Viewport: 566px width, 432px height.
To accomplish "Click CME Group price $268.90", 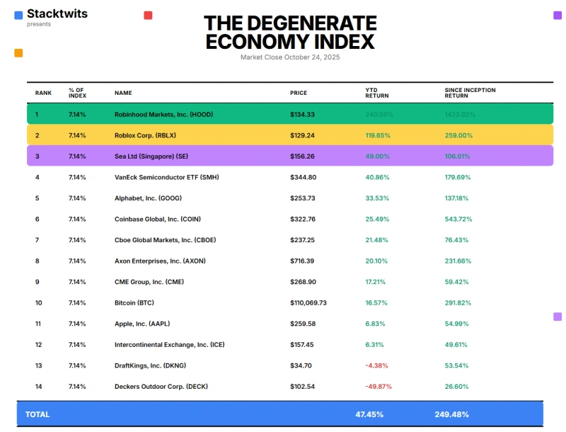I will (x=303, y=282).
